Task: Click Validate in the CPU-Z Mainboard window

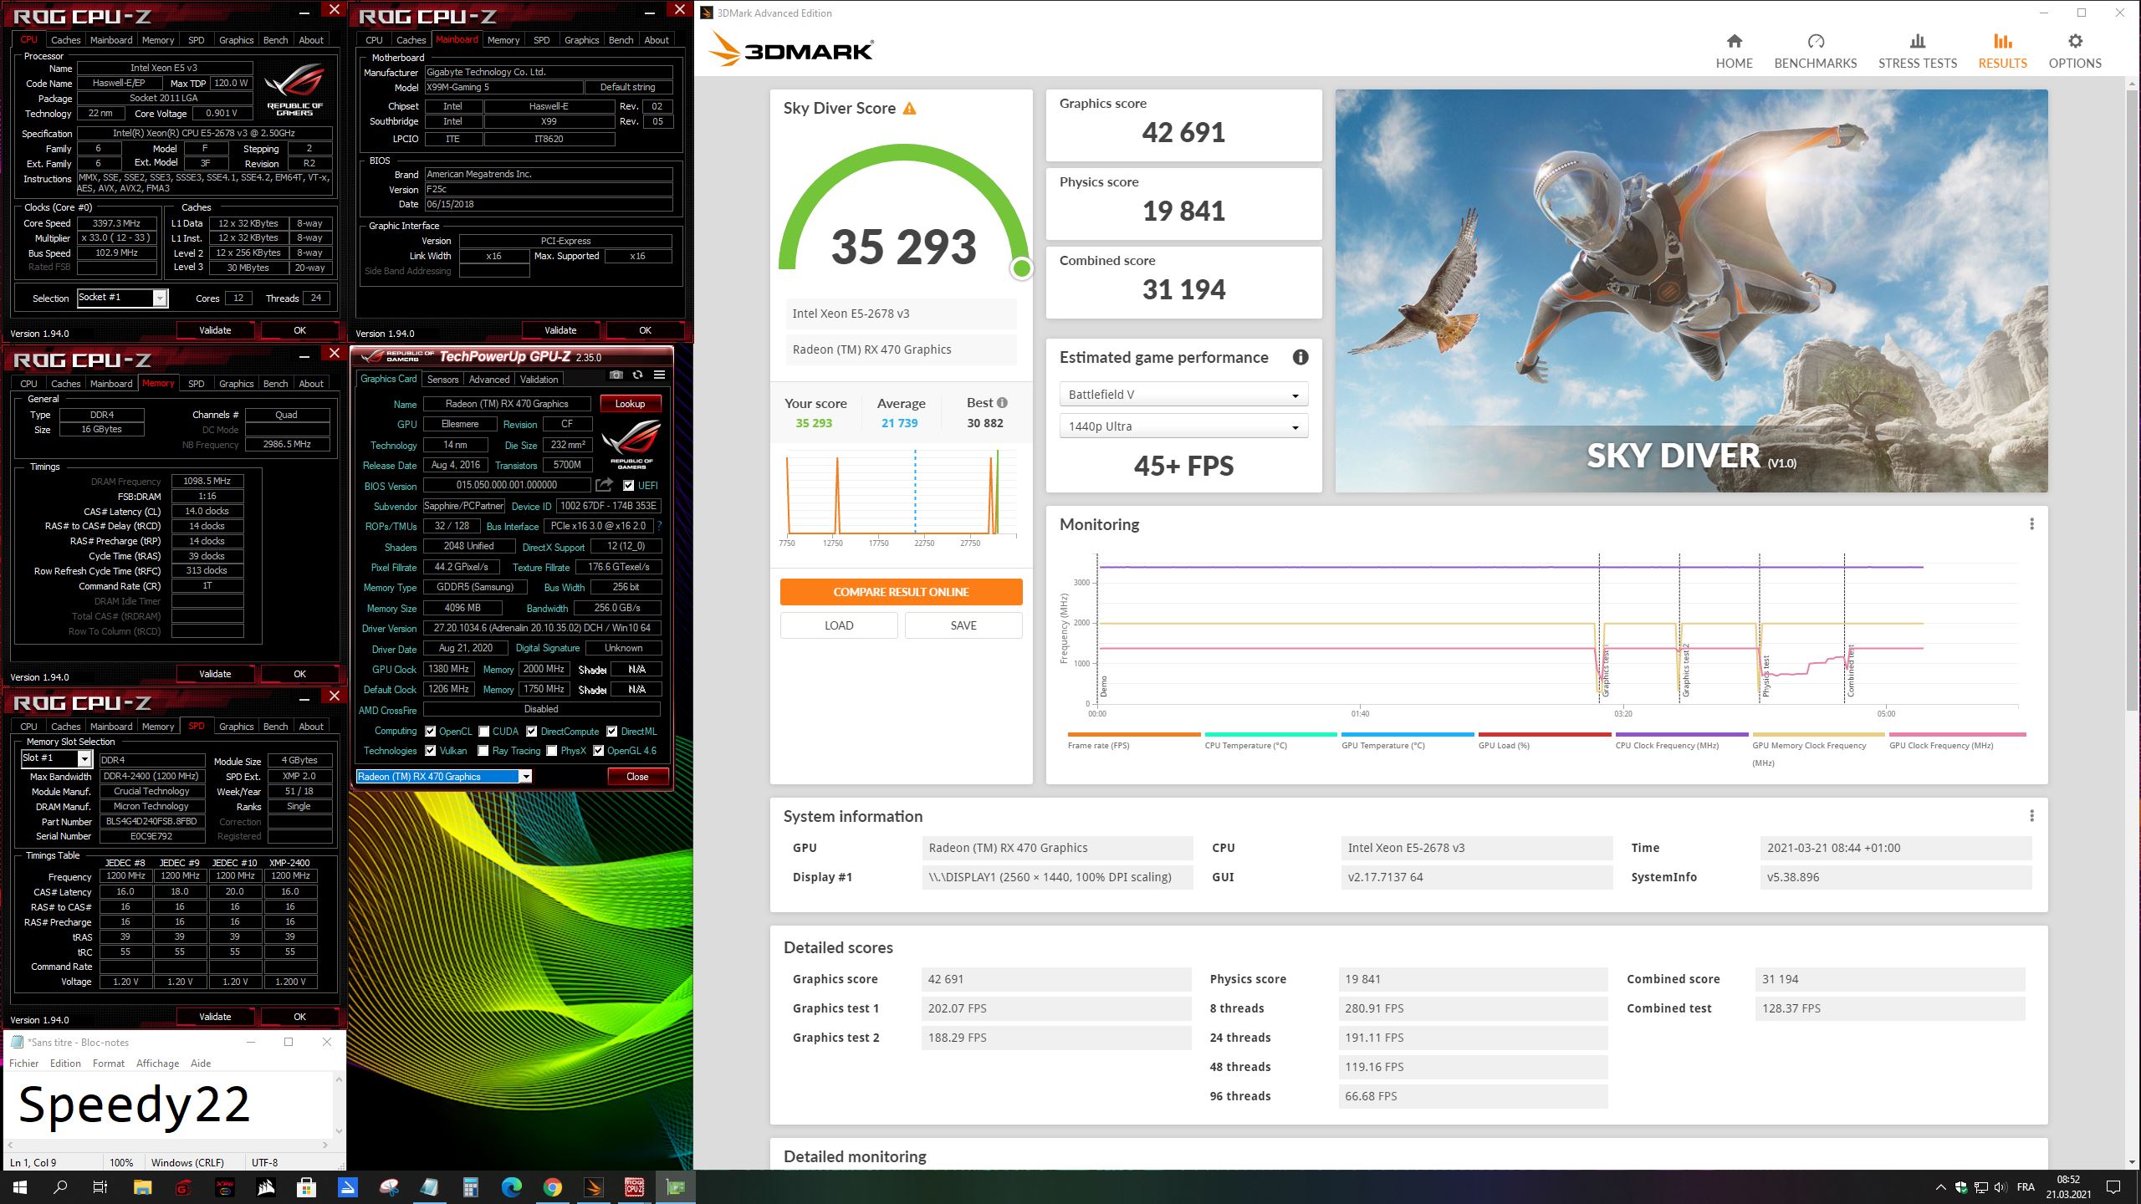Action: click(560, 330)
